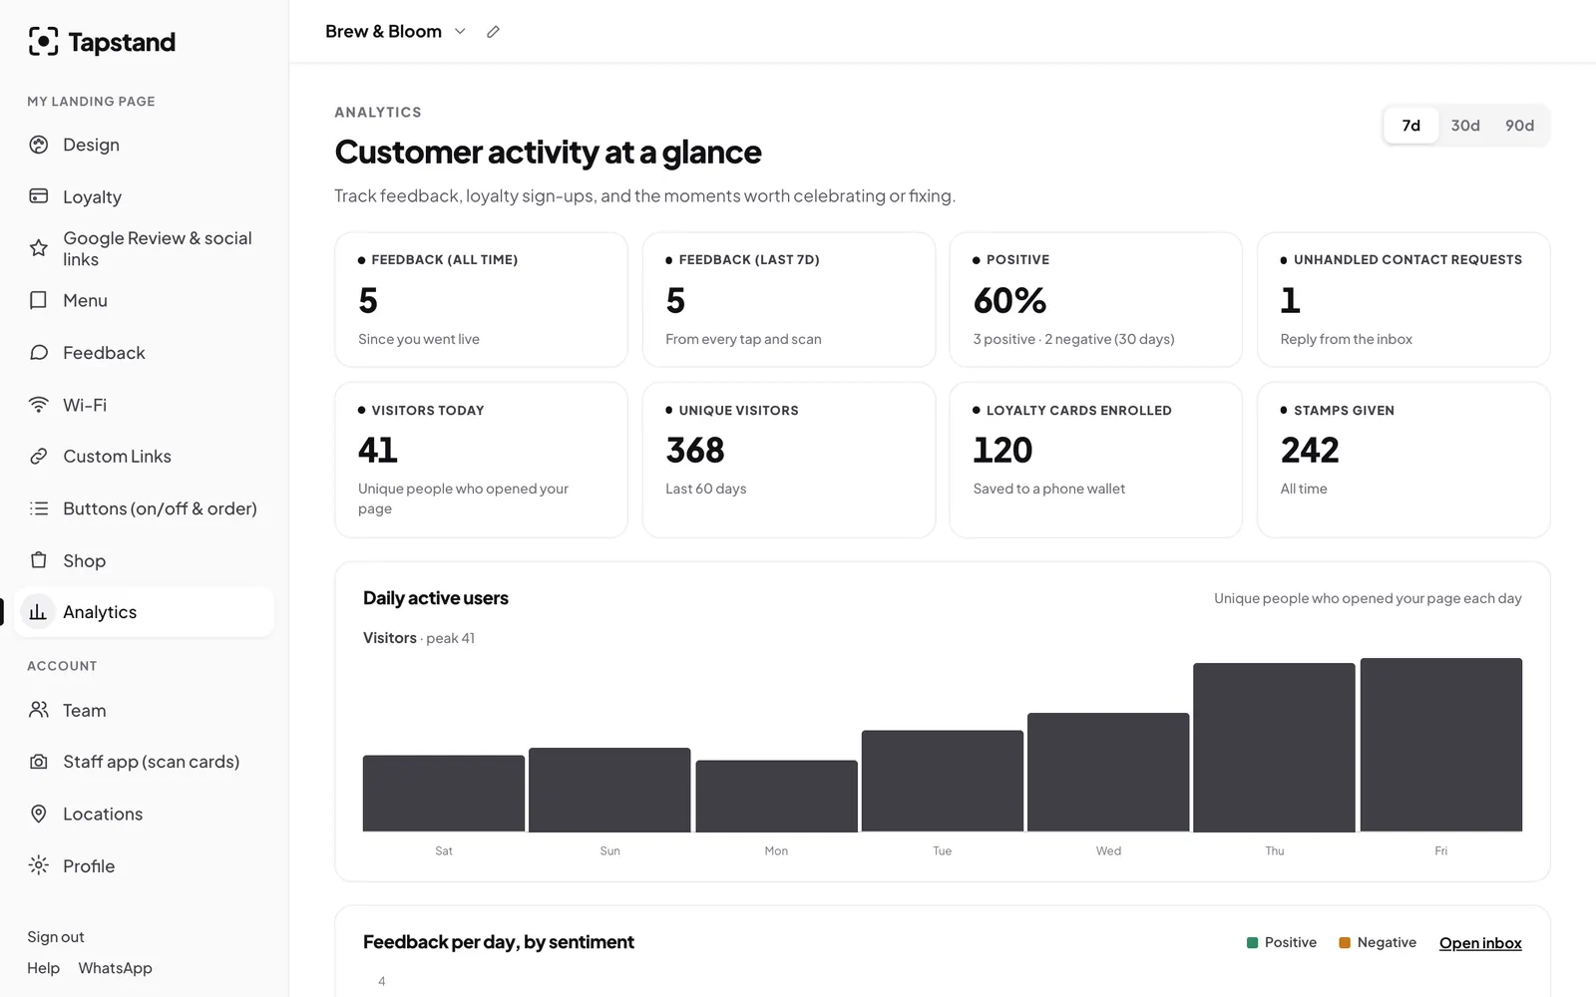Click the Buttons list-order icon
Viewport: 1596px width, 997px height.
(39, 508)
